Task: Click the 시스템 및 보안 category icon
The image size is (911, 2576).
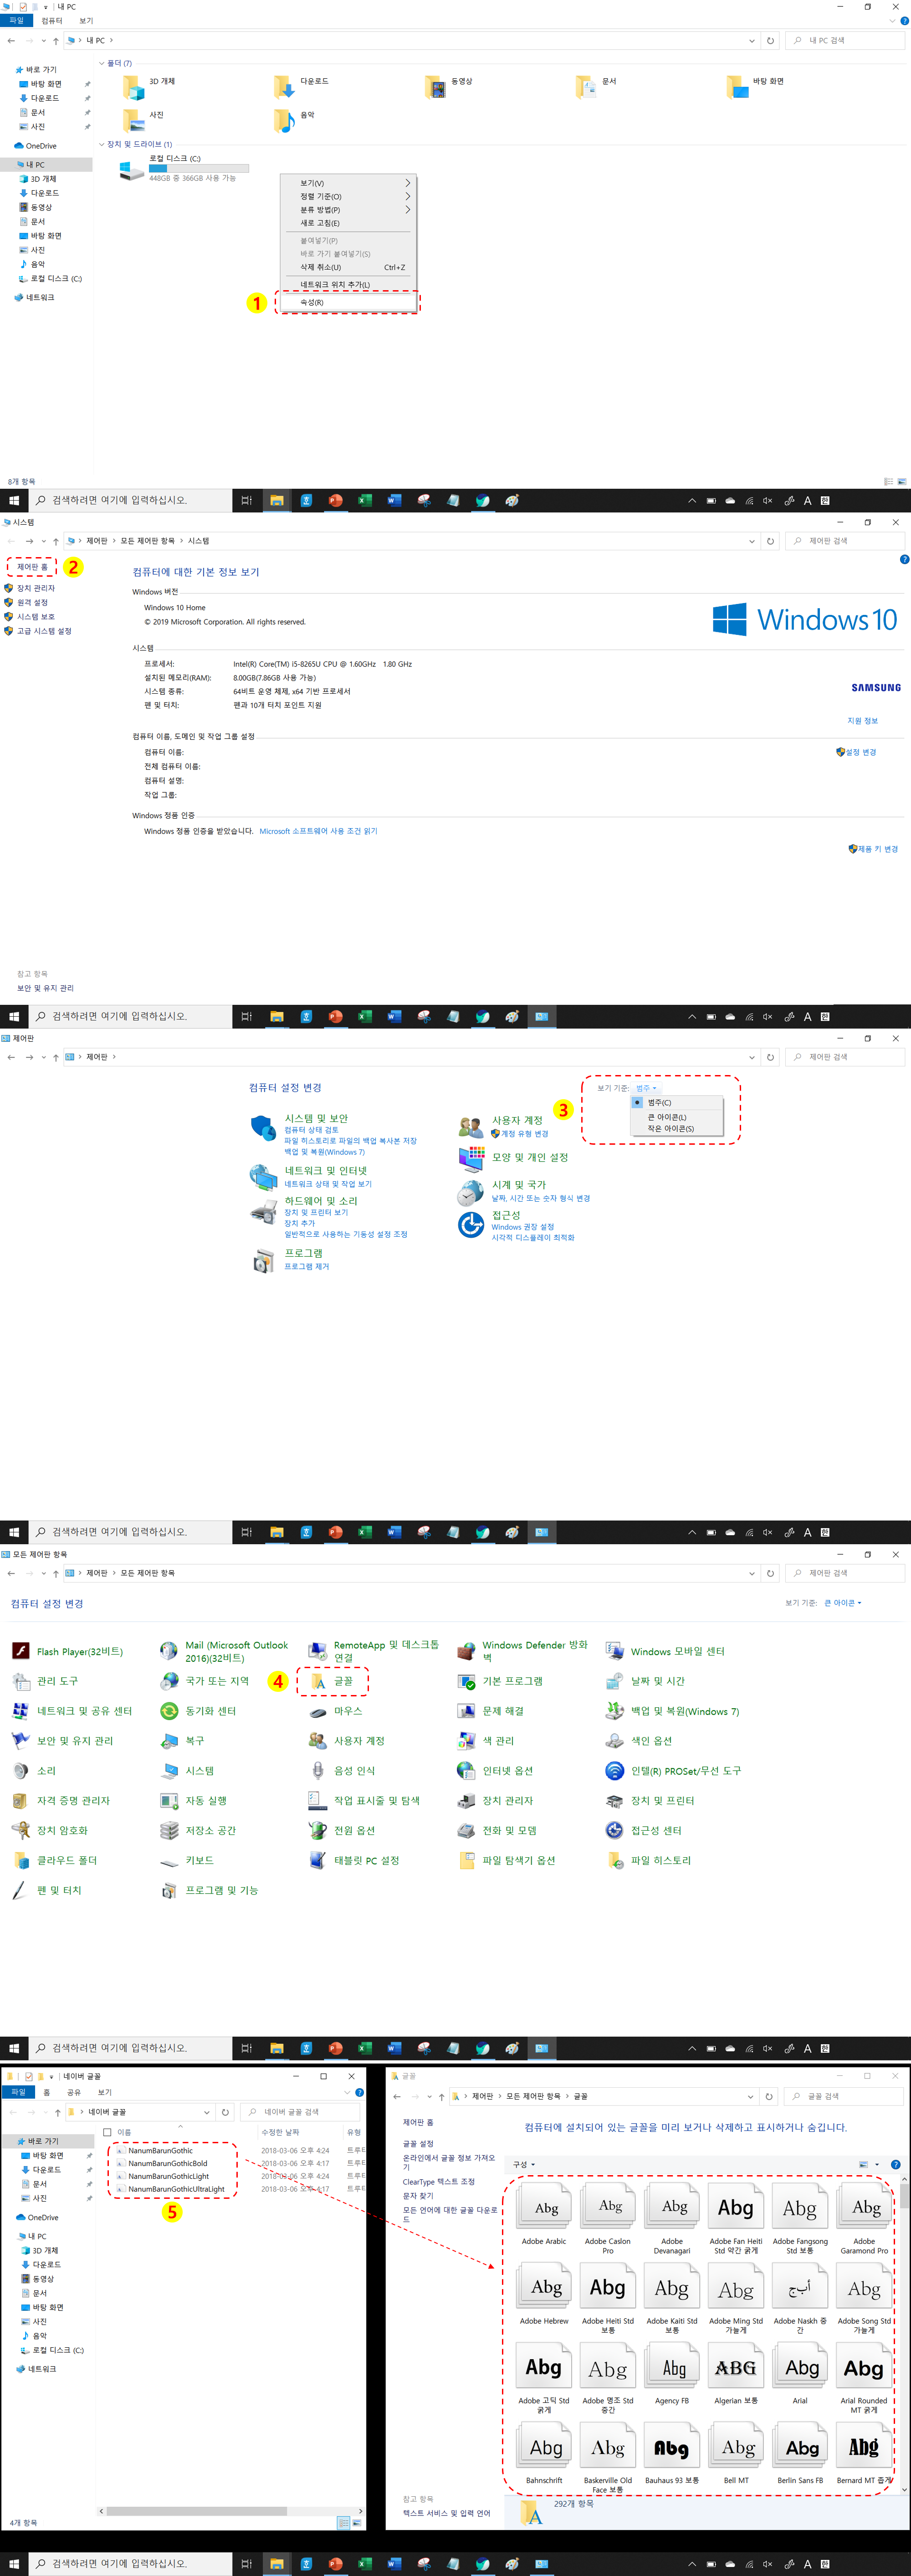Action: [x=263, y=1128]
